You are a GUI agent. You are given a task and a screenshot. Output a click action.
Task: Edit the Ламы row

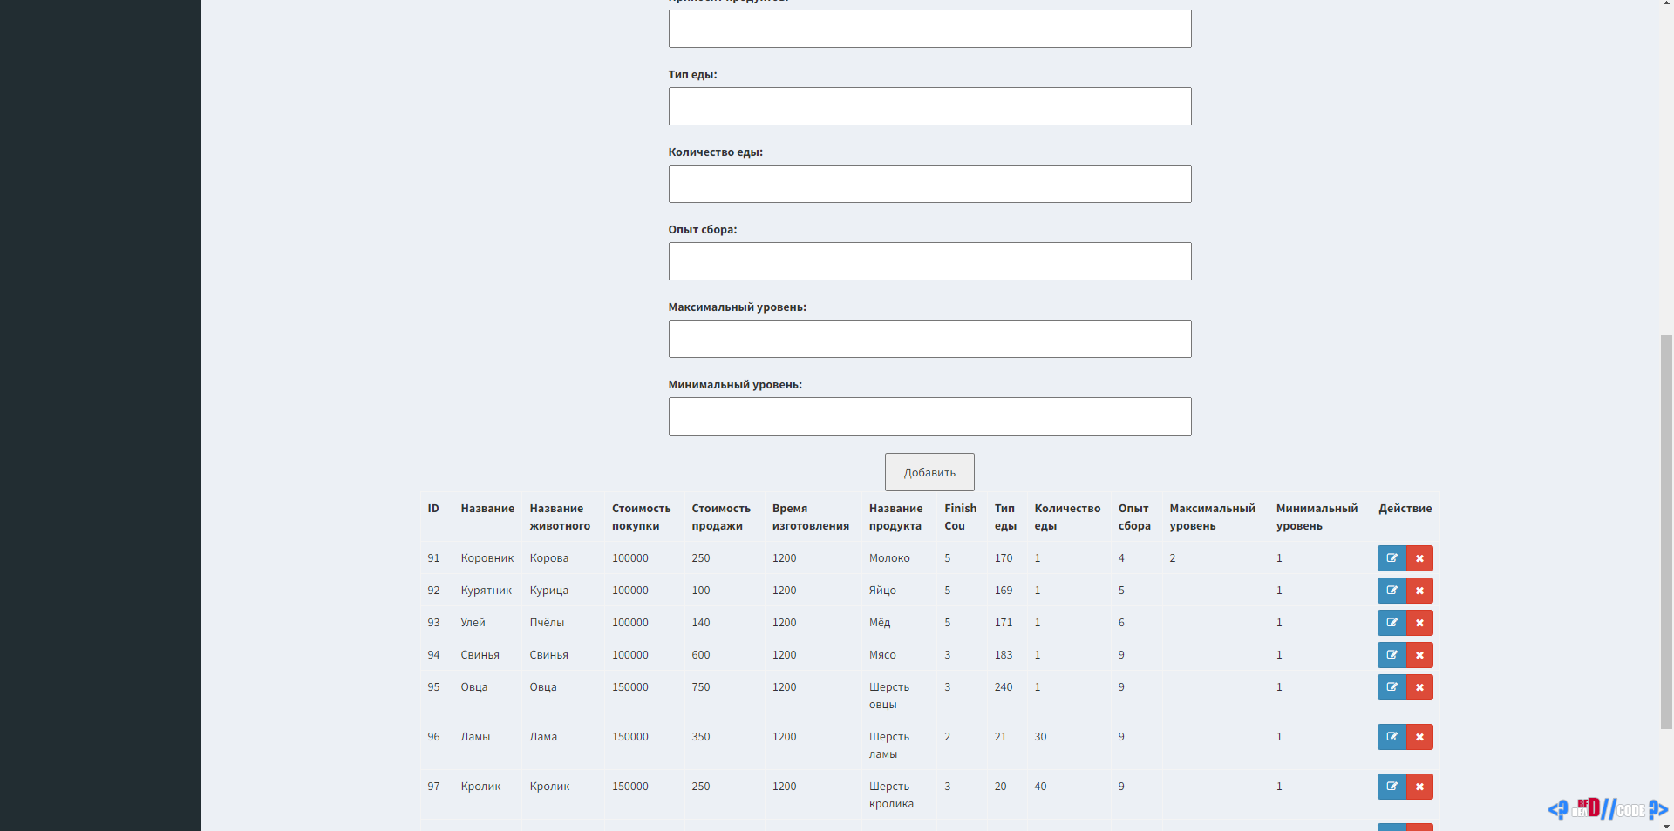pyautogui.click(x=1392, y=737)
